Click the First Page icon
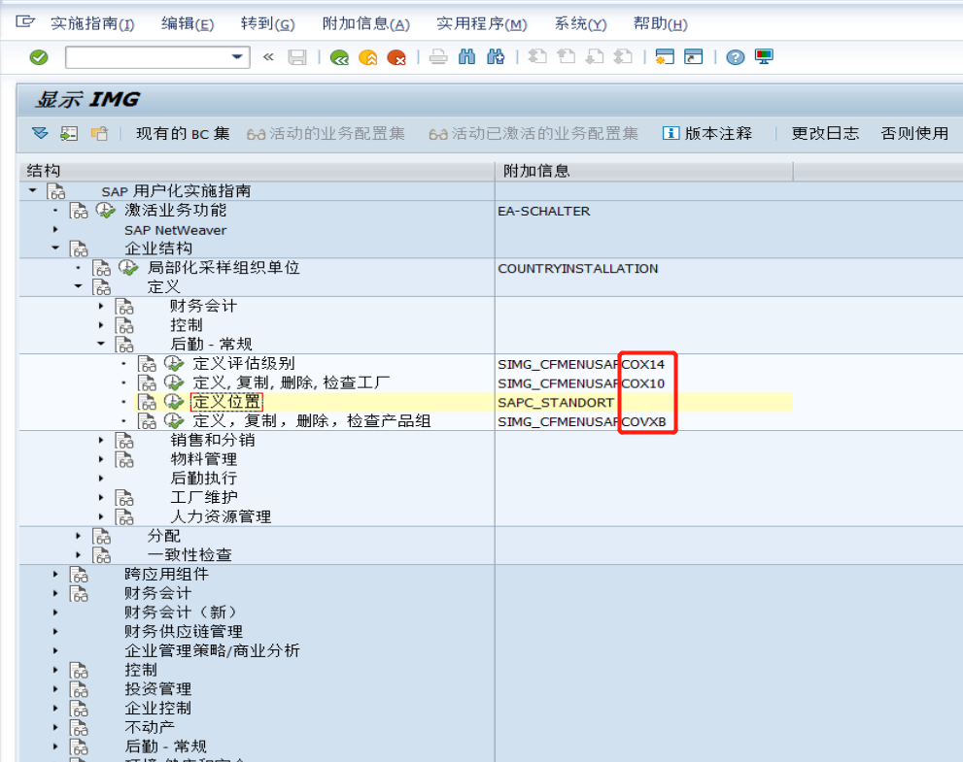Screen dimensions: 963x762 537,57
